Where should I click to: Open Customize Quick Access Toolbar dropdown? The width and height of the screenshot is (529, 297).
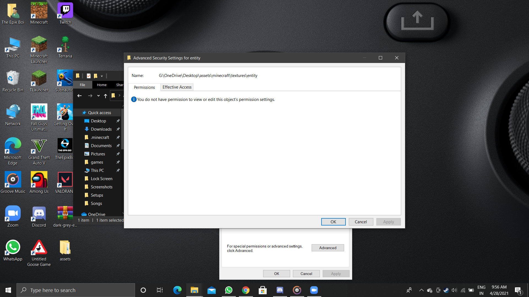pos(102,76)
